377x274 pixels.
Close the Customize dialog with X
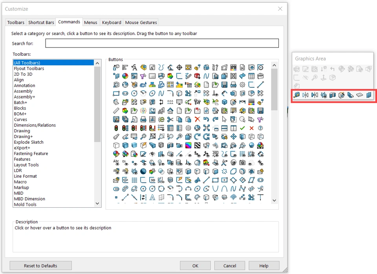click(x=280, y=9)
